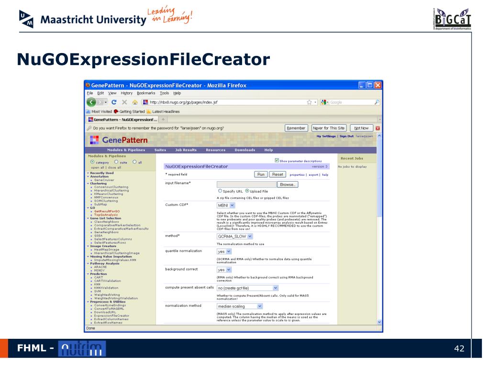This screenshot has height=367, width=490.
Task: Click the bookmark star in address bar
Action: pyautogui.click(x=310, y=102)
